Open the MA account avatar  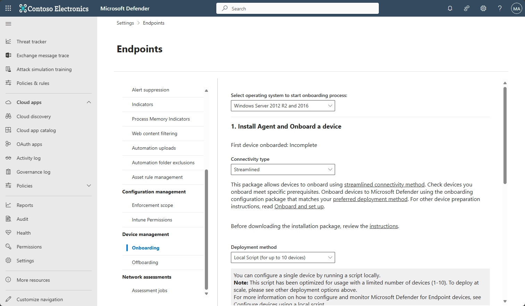point(516,8)
